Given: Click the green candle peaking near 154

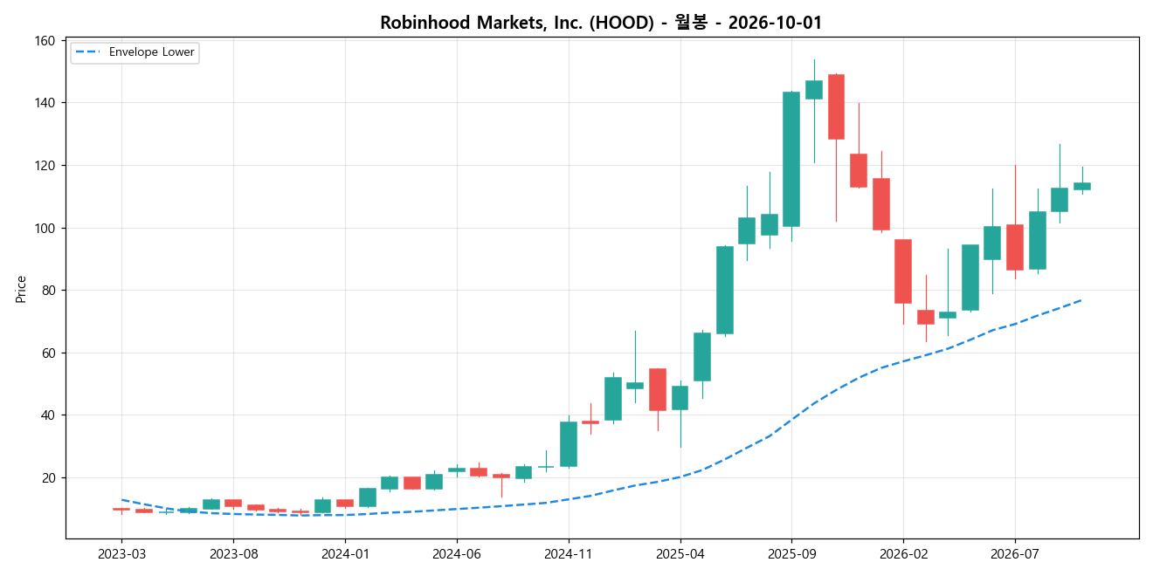Looking at the screenshot, I should click(x=814, y=90).
